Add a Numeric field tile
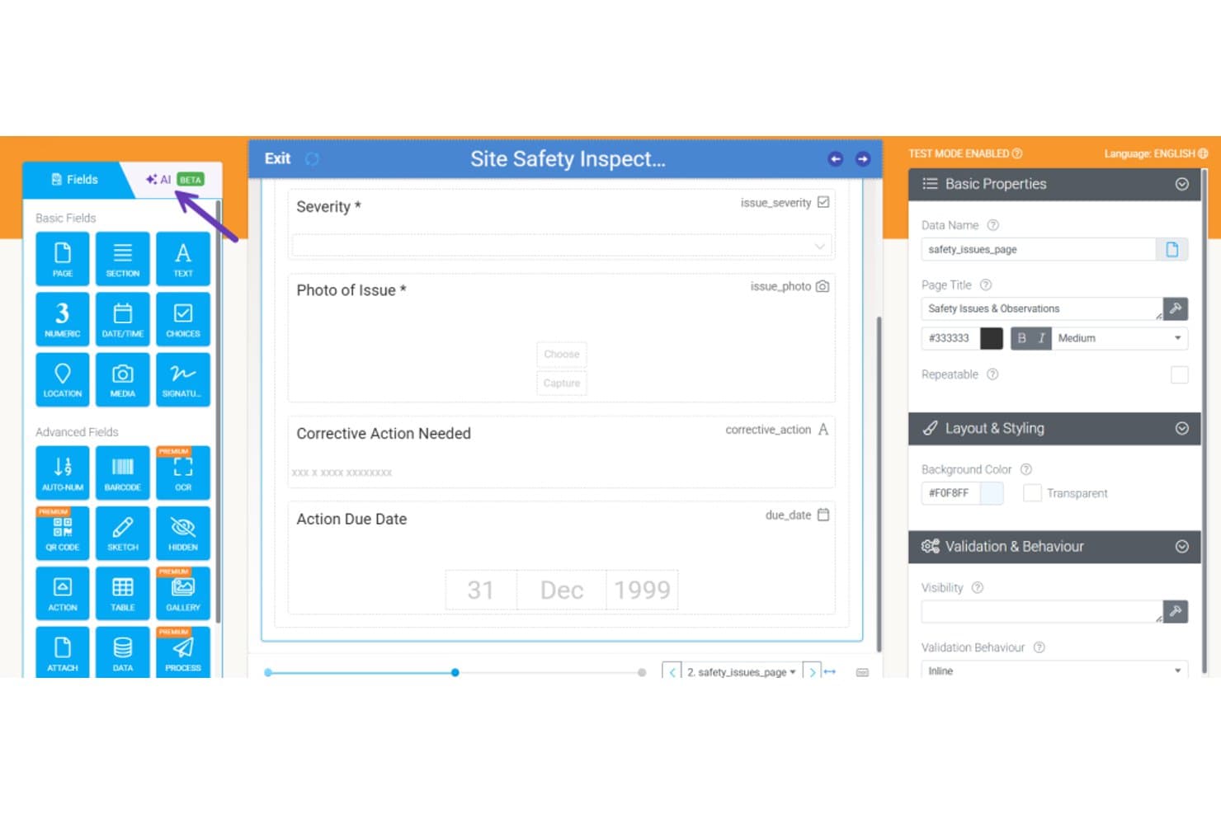 coord(63,319)
